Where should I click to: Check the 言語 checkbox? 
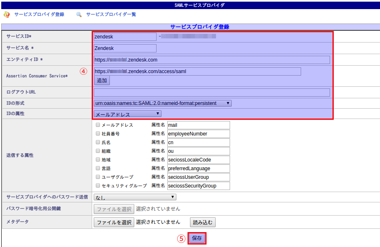(98, 168)
